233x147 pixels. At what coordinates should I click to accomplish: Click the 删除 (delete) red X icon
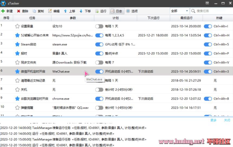pos(19,11)
